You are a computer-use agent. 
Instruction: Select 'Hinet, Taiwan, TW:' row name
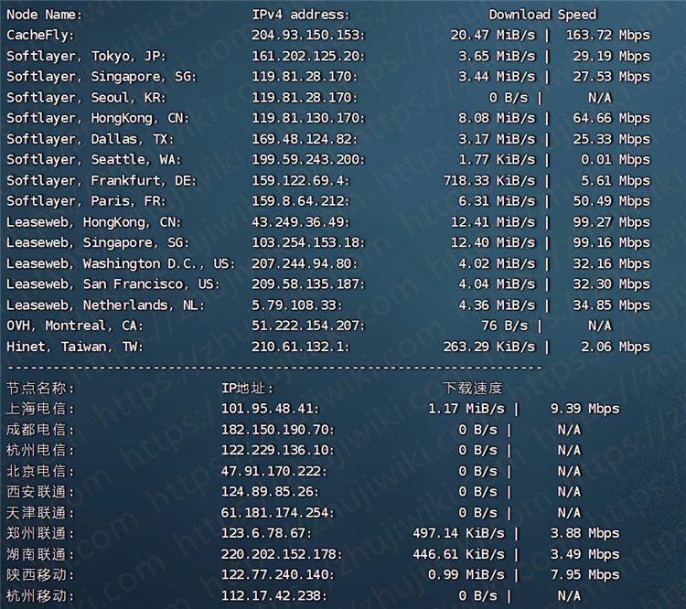click(75, 347)
